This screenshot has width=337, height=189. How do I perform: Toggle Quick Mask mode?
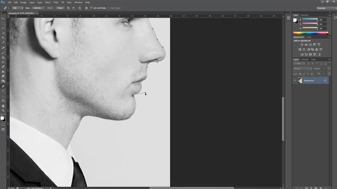(x=3, y=124)
